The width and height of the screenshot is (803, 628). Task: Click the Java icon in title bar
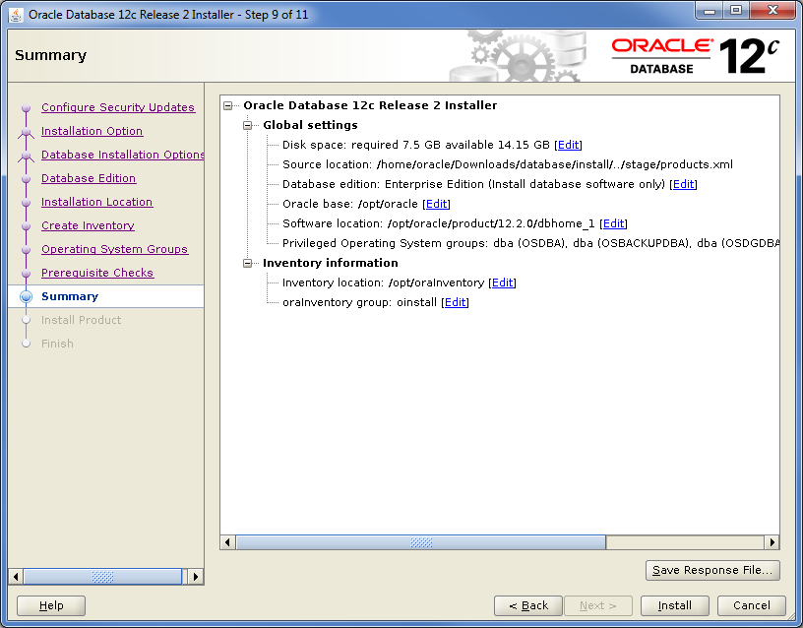[17, 15]
